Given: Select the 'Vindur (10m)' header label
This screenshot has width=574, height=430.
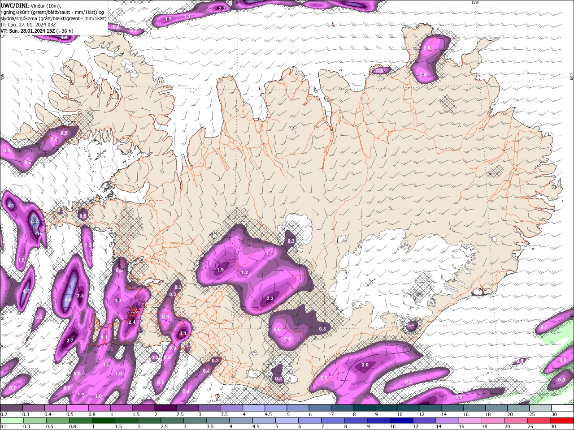Looking at the screenshot, I should [x=45, y=5].
